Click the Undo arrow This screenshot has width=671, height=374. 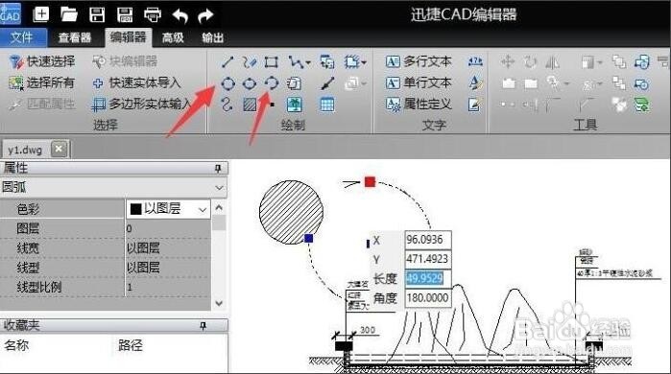click(180, 15)
